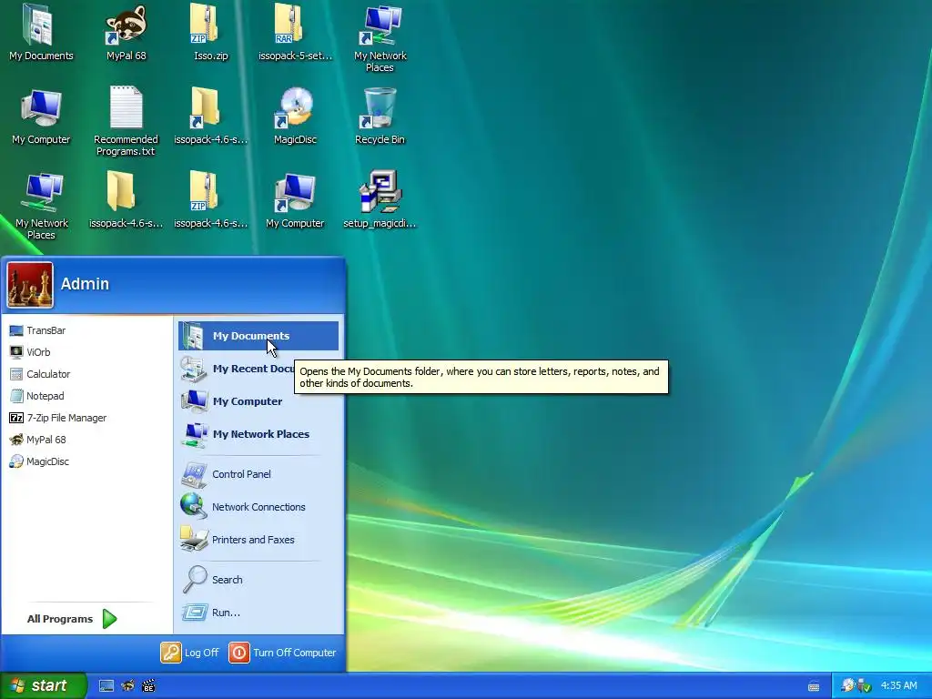
Task: Open Search from the Start menu
Action: point(258,580)
